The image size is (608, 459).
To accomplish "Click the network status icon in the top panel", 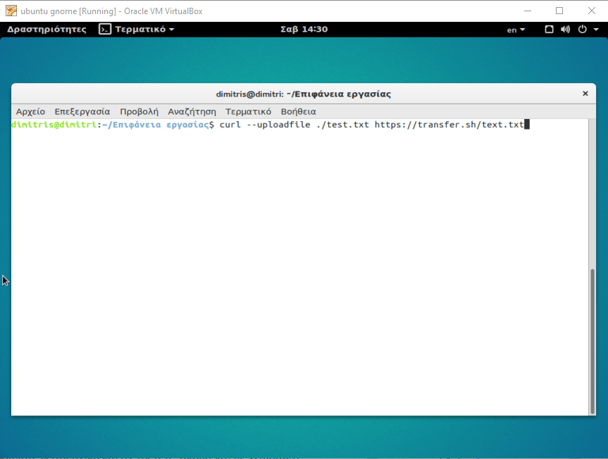I will coord(550,30).
